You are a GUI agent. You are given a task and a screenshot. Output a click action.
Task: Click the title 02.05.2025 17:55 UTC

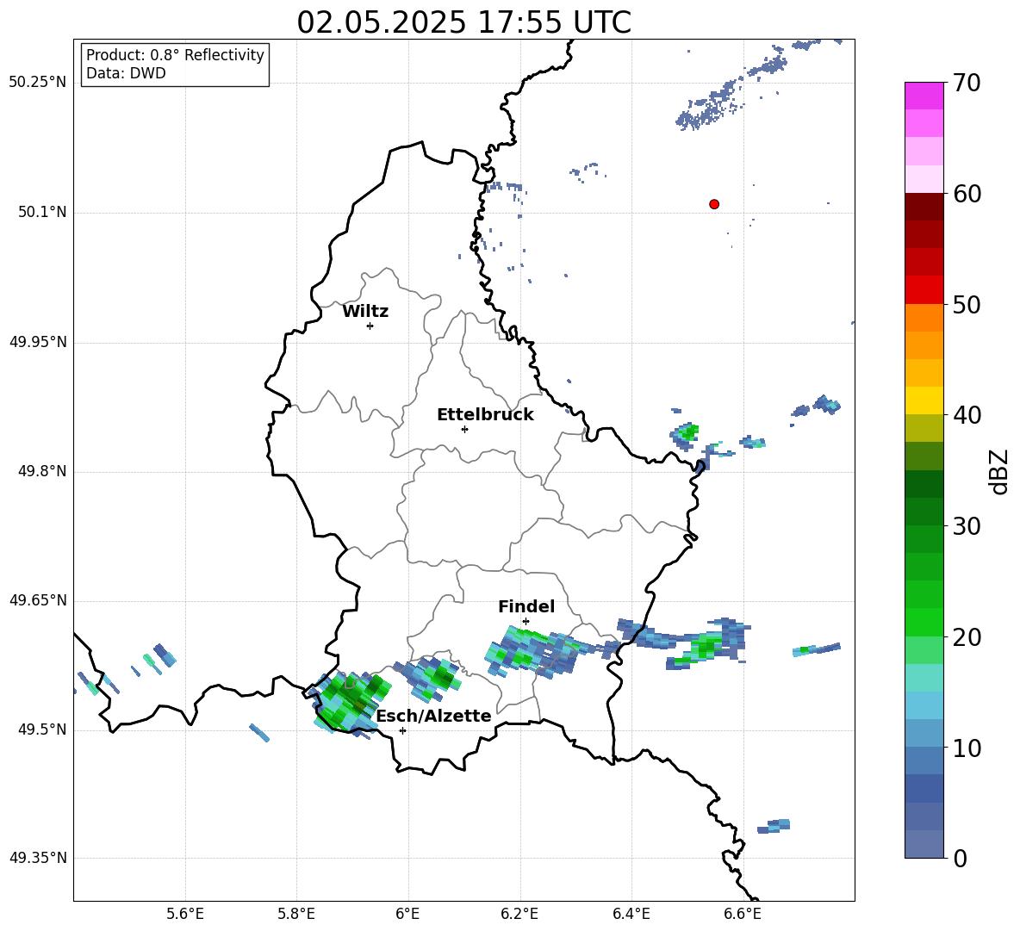463,22
